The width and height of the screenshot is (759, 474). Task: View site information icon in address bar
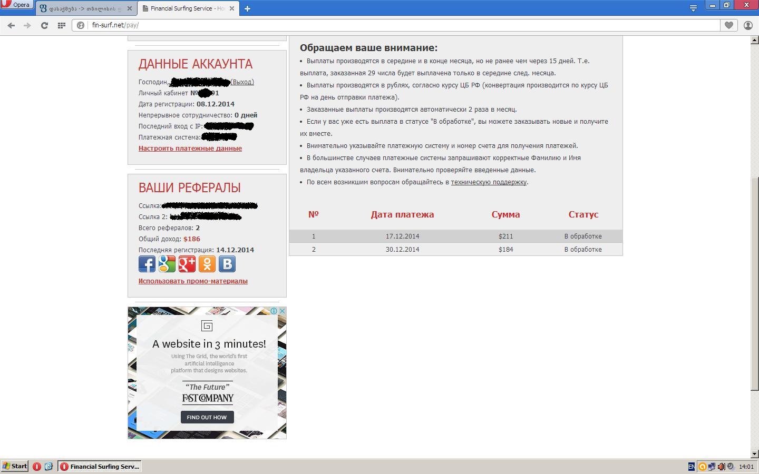(x=81, y=25)
